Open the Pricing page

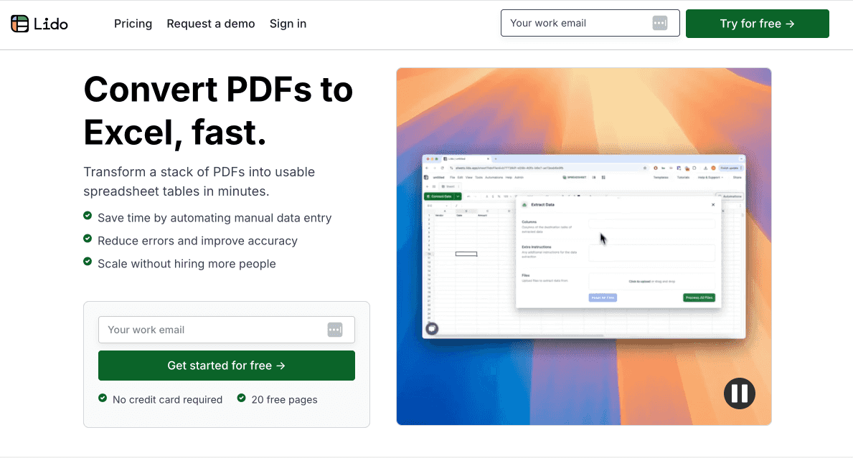pos(133,24)
